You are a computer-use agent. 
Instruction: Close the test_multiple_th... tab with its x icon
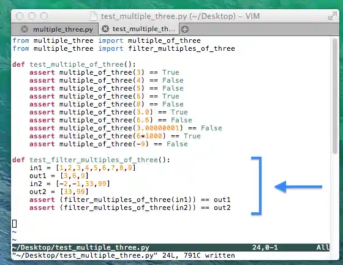click(105, 29)
